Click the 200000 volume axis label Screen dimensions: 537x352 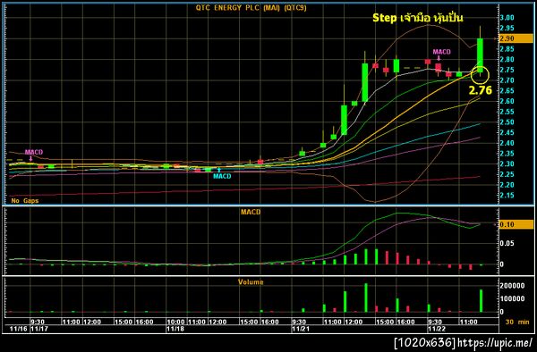click(512, 286)
